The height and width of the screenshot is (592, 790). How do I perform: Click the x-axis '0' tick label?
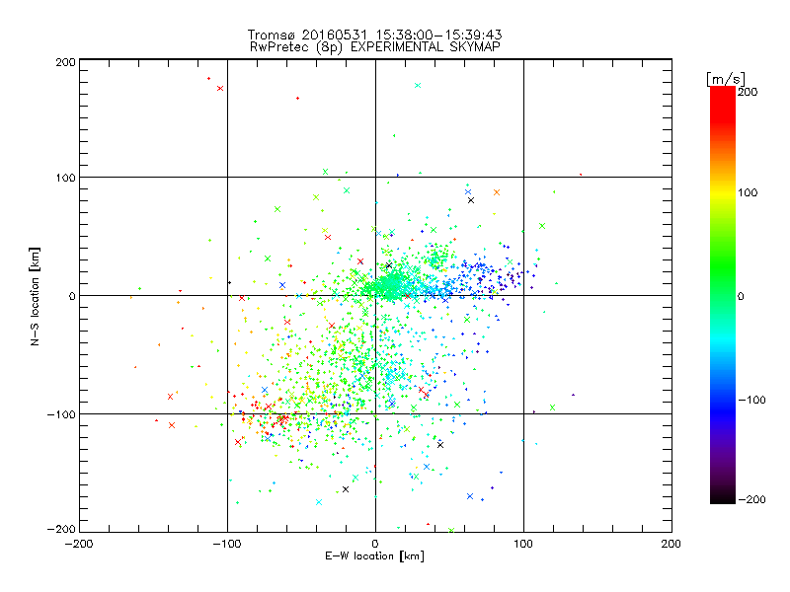pos(375,544)
